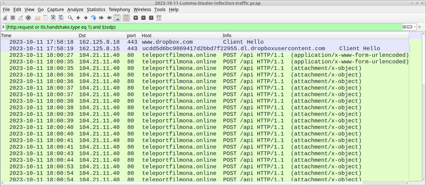Select the dl.dropboxusercontent.com Client Hello row

[205, 49]
